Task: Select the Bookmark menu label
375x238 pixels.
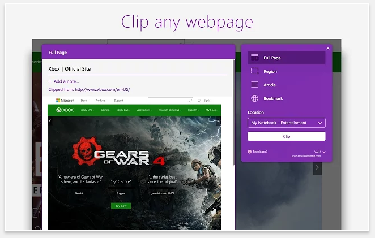Action: 273,98
